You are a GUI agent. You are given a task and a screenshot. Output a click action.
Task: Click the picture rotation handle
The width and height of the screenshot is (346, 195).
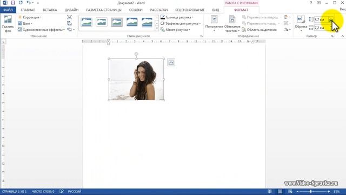(136, 54)
